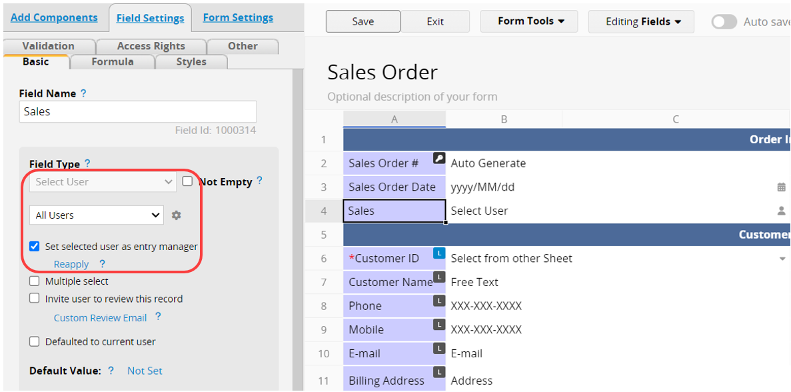Expand the Form Tools menu
The height and width of the screenshot is (392, 791).
pos(531,21)
